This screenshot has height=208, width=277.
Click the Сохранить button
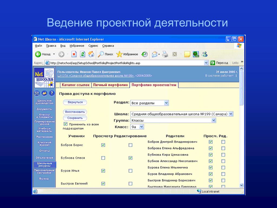click(75, 118)
